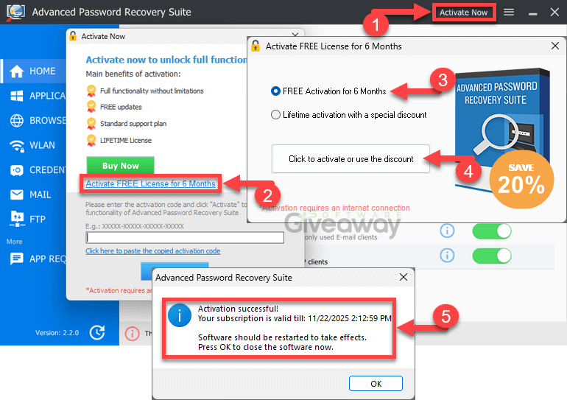Toggle the switch in the clients row
Image resolution: width=567 pixels, height=400 pixels.
click(492, 256)
